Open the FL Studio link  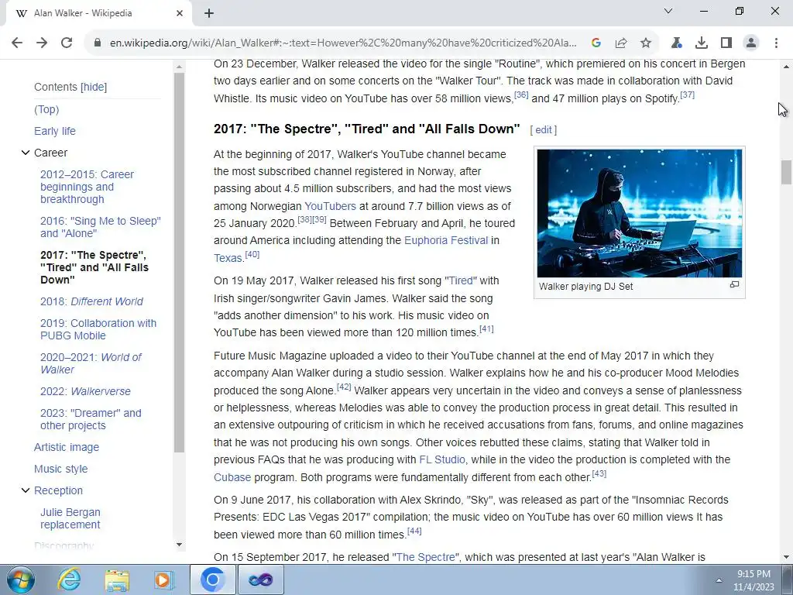pyautogui.click(x=442, y=460)
